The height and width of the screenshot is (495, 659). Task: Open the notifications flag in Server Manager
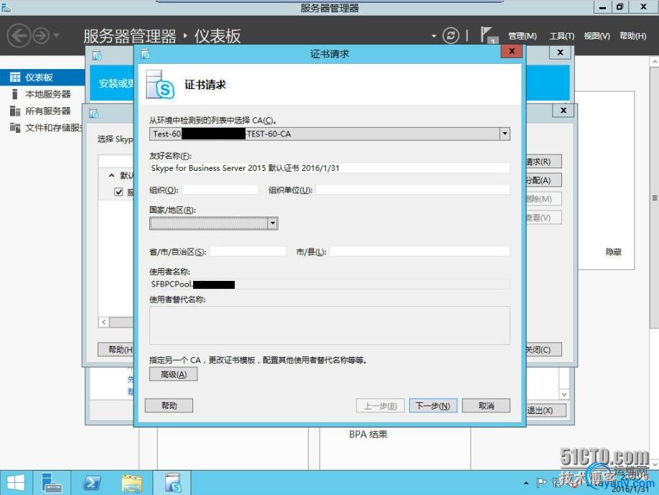488,35
